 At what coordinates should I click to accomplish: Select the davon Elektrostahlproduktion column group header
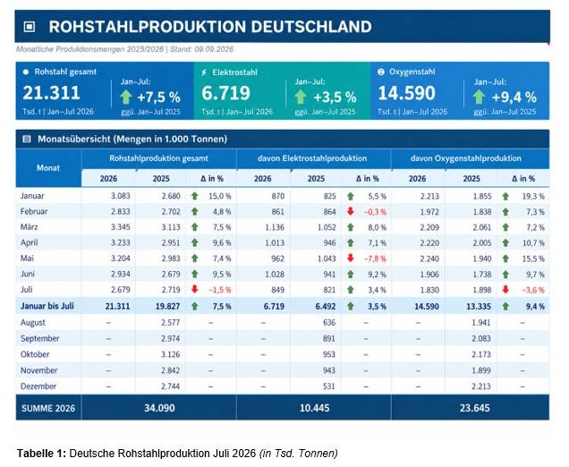[312, 158]
